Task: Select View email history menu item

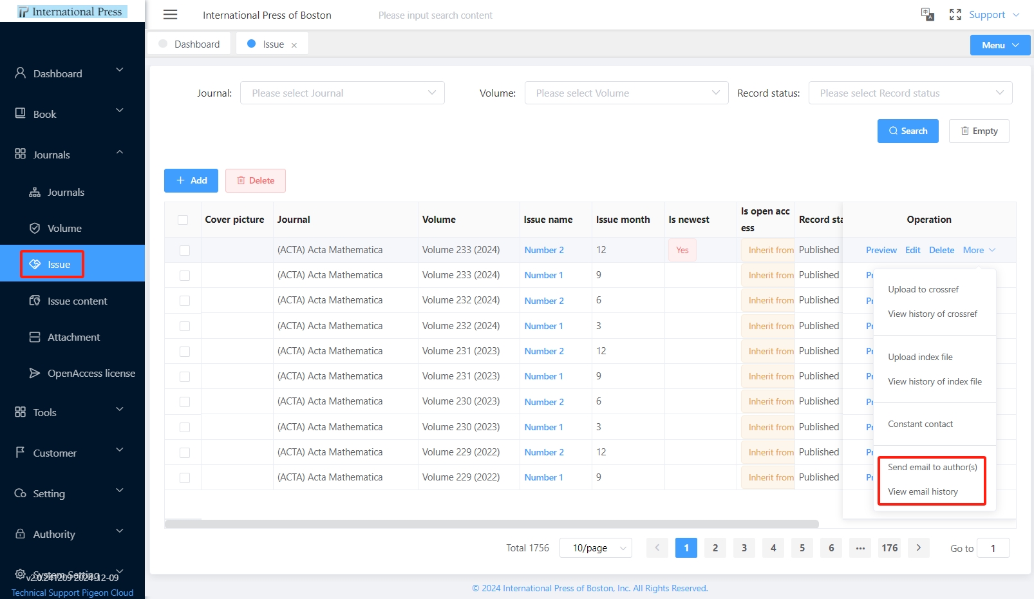Action: [923, 491]
